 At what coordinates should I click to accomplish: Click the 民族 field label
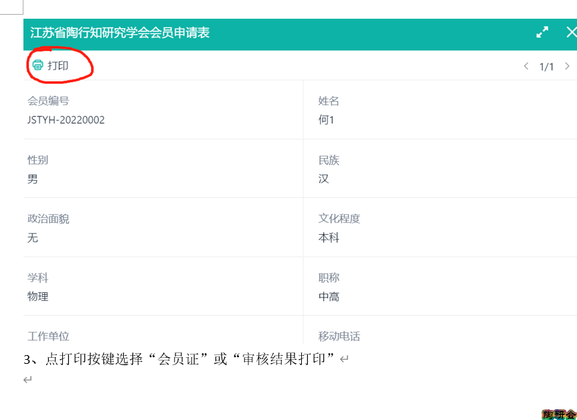pyautogui.click(x=329, y=160)
